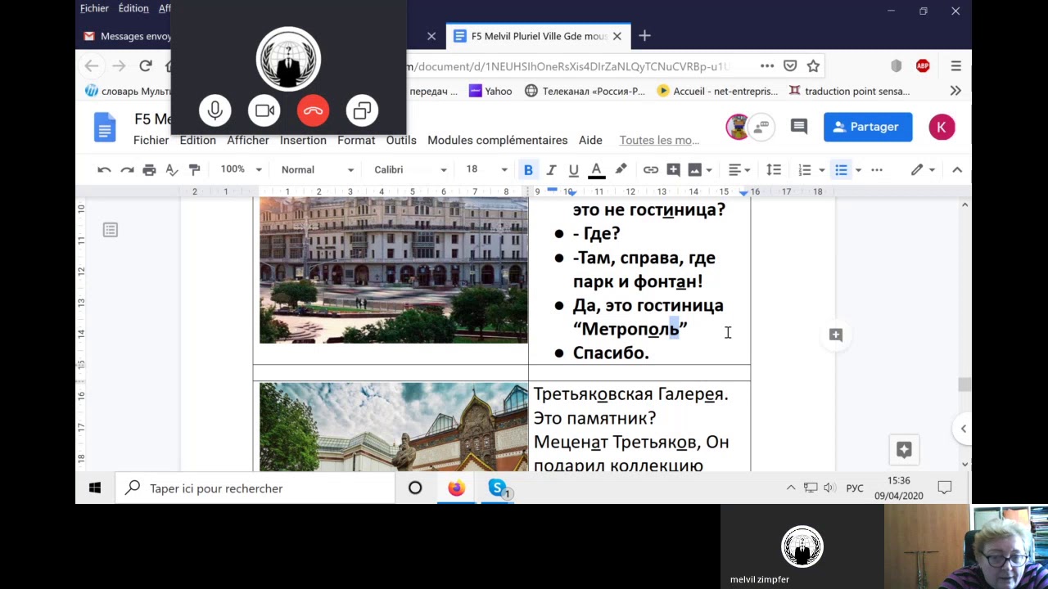Open the Accueil - net-entrepris bookmark

pos(717,91)
